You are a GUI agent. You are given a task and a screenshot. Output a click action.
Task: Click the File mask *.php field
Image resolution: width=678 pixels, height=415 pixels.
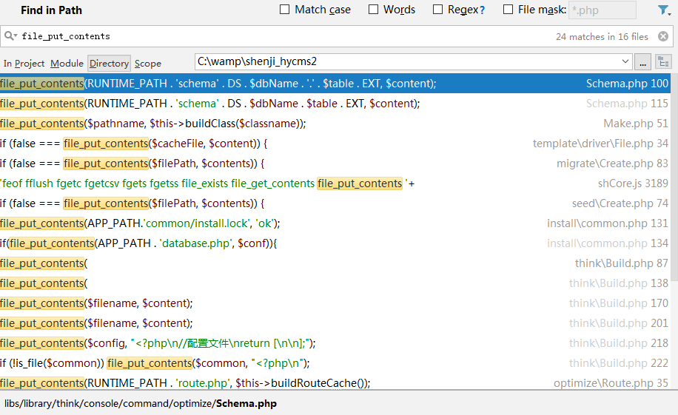click(603, 10)
